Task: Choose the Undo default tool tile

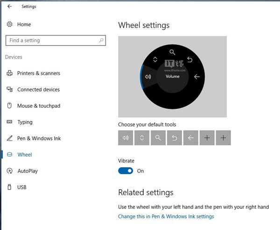Action: click(175, 138)
